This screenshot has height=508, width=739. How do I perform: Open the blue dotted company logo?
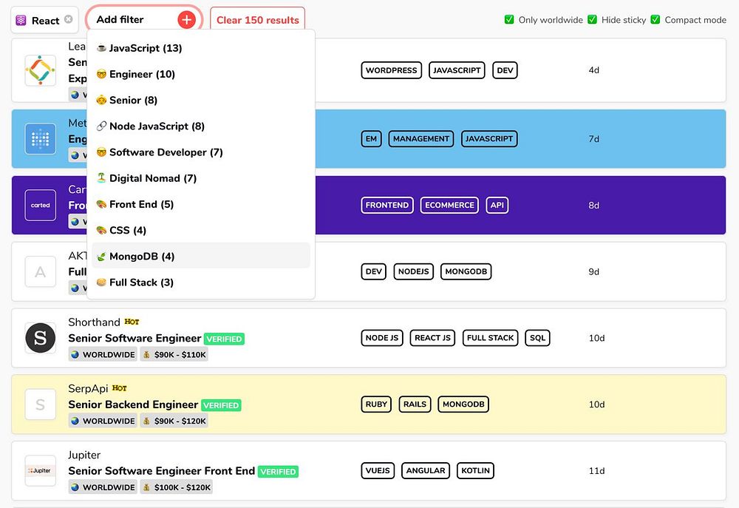(40, 139)
